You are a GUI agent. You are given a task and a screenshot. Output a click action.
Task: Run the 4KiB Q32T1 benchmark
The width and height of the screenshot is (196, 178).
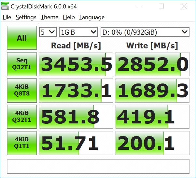pyautogui.click(x=22, y=117)
